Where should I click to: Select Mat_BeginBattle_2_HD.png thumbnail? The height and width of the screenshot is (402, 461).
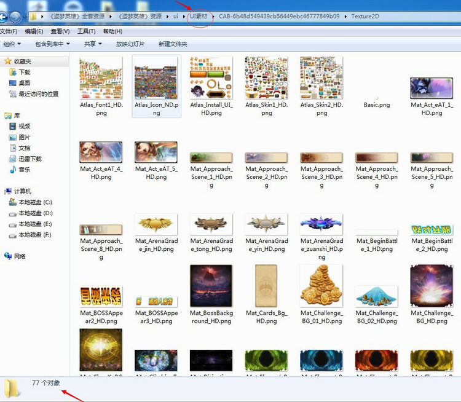tap(431, 230)
